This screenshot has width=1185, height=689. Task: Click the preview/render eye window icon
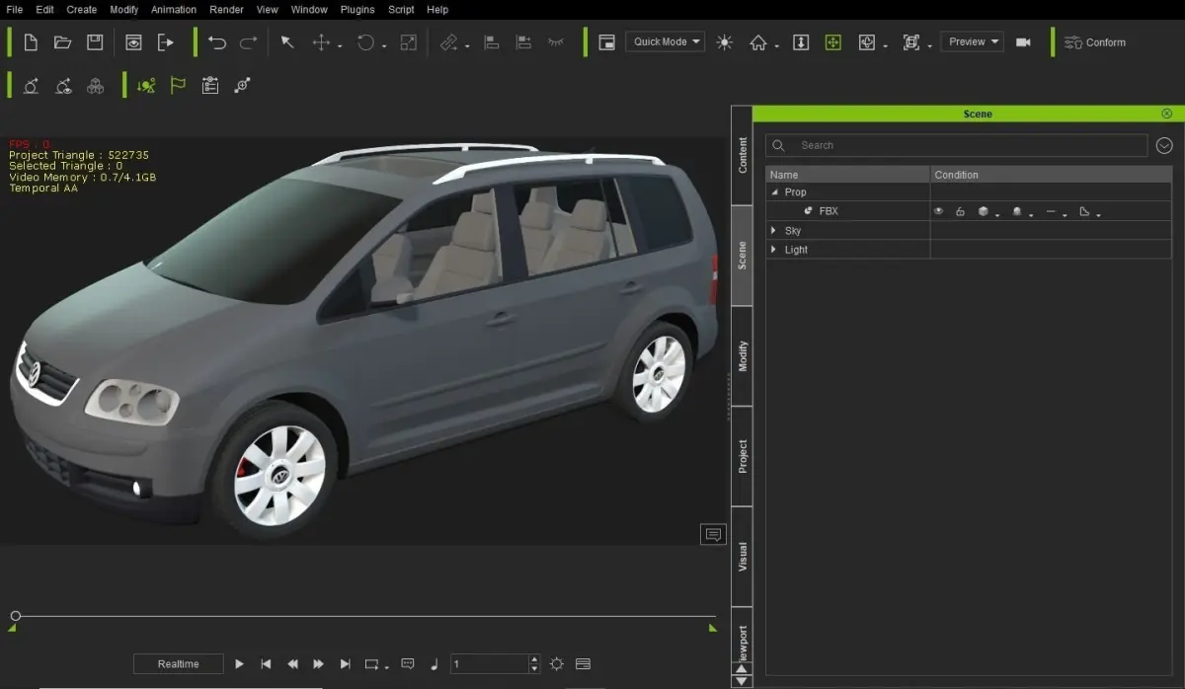[x=133, y=42]
